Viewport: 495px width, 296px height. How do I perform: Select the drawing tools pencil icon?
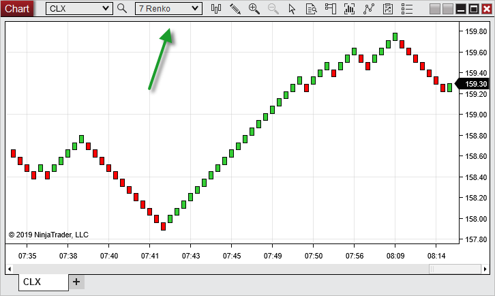pyautogui.click(x=235, y=9)
